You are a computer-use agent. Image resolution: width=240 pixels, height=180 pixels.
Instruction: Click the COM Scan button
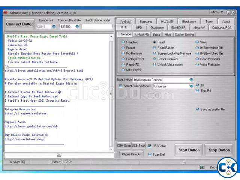tap(124, 145)
